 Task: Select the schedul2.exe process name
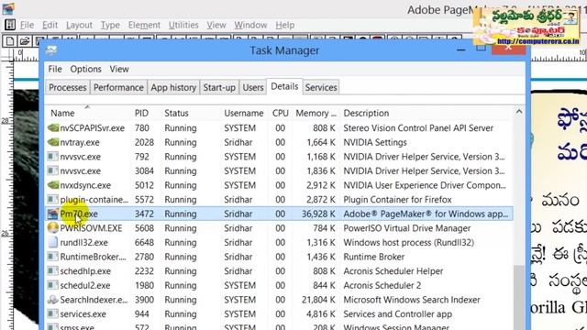pos(85,285)
